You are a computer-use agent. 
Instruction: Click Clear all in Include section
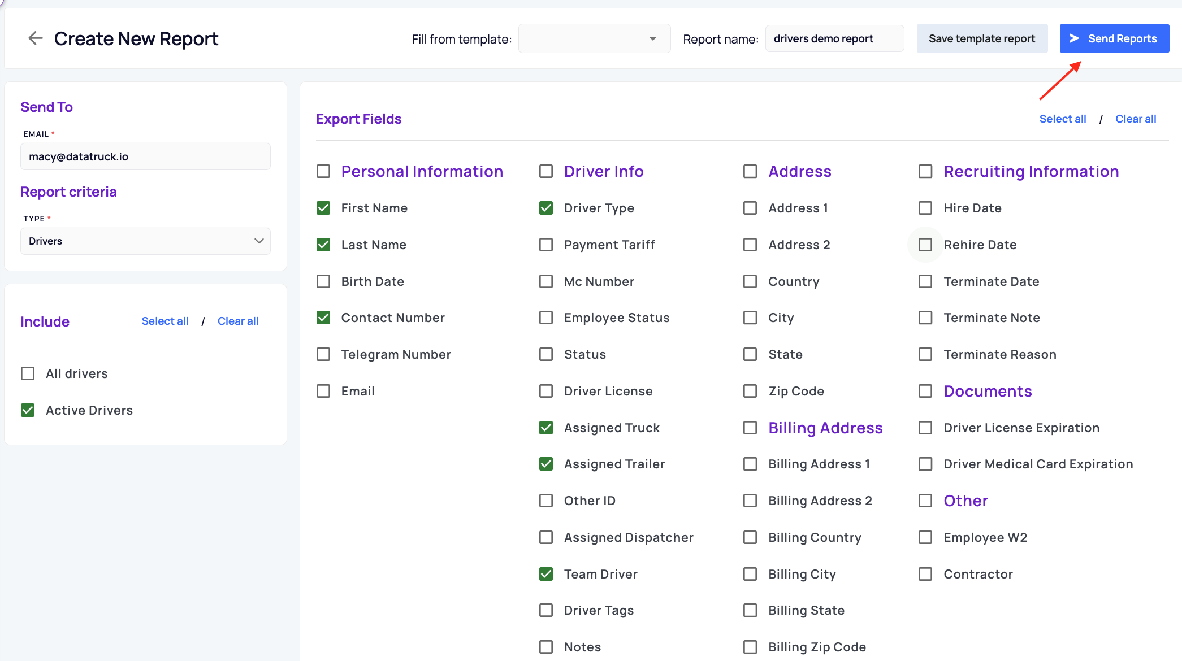point(238,321)
